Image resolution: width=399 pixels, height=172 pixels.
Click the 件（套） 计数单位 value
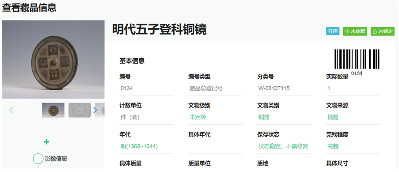(130, 117)
